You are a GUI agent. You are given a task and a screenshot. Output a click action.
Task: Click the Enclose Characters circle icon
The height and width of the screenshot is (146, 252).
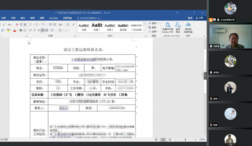click(x=25, y=30)
